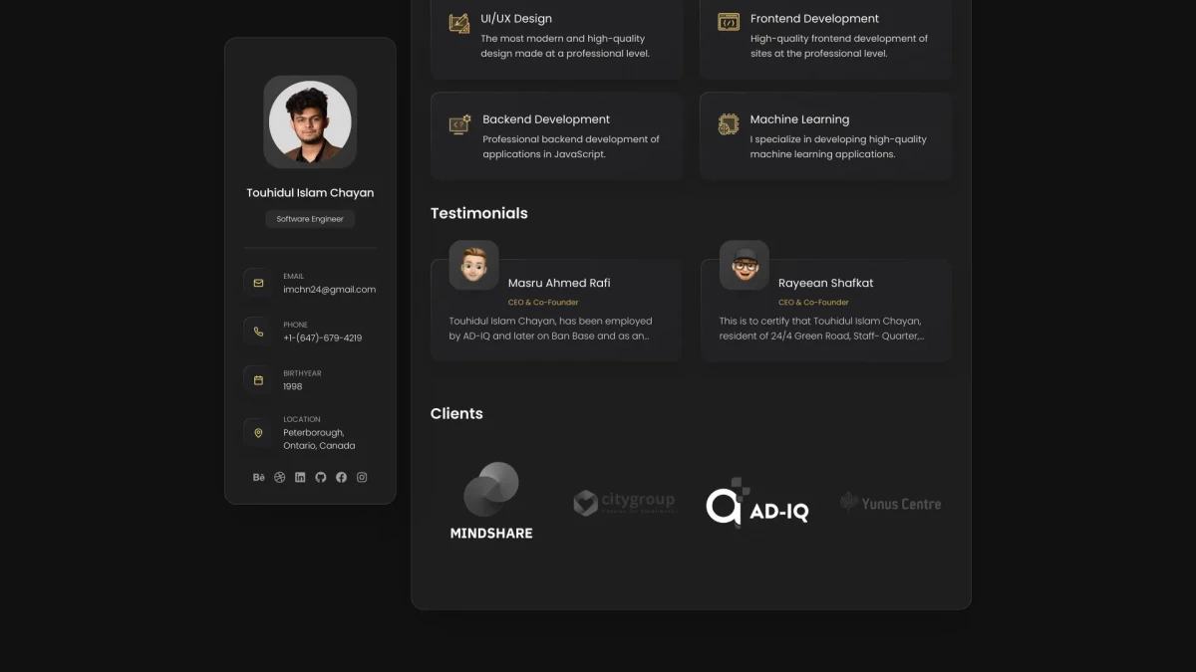Open the GitHub social link icon

tap(321, 477)
